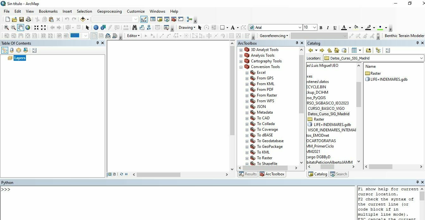Collapse the Conversion Tools toolbox
Screen dimensions: 425x220
(241, 67)
